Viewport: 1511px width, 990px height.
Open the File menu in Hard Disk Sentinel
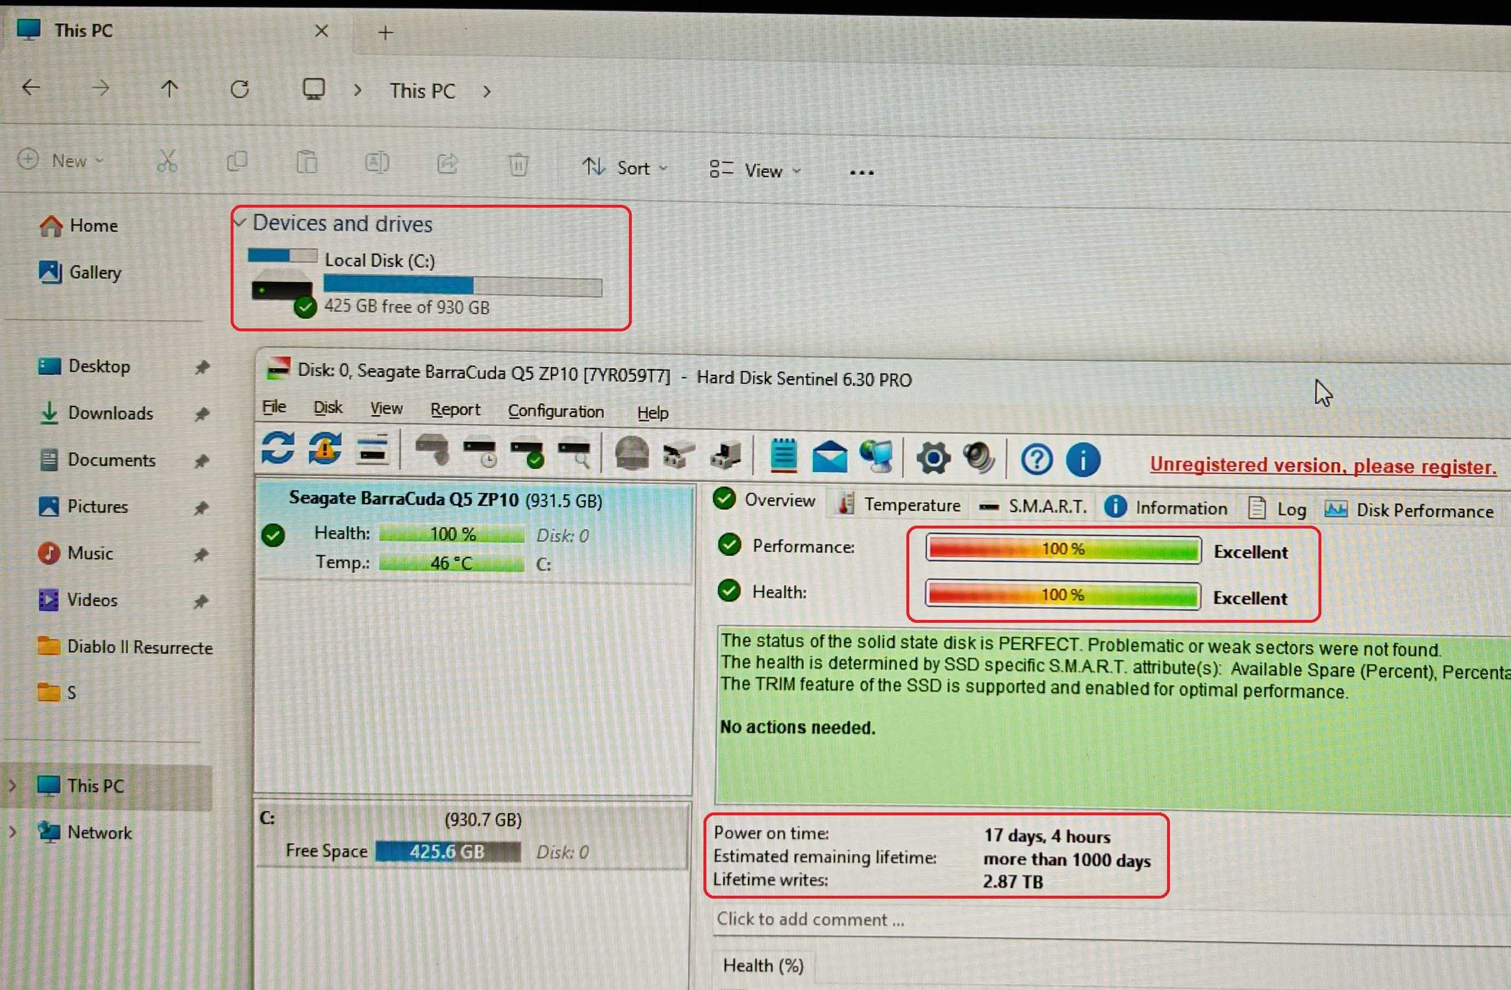274,407
